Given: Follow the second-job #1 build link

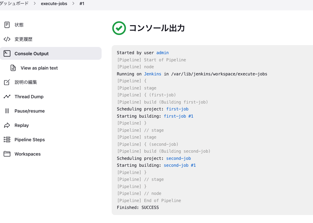Looking at the screenshot, I should (x=180, y=165).
